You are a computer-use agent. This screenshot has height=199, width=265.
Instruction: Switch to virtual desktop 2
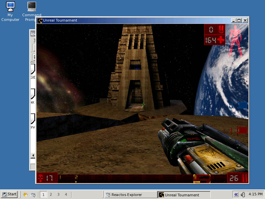[x=51, y=195]
